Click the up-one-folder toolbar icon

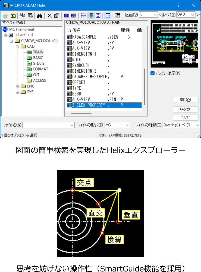coord(13,16)
